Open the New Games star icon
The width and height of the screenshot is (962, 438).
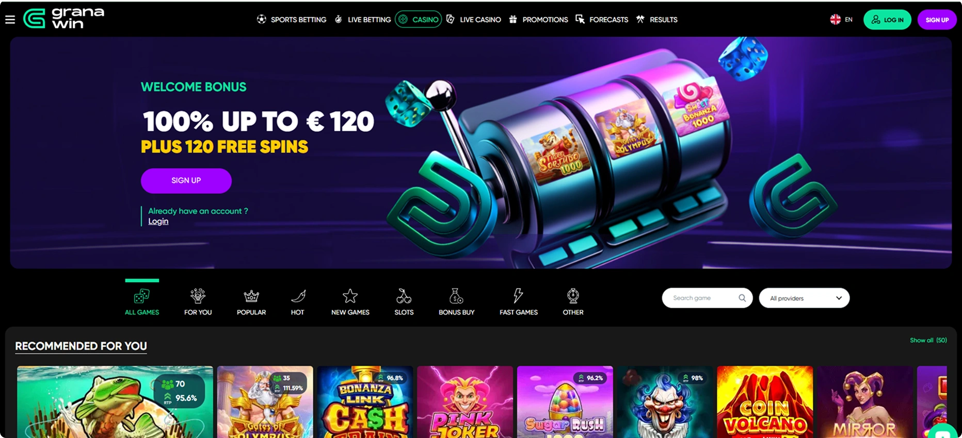click(x=350, y=296)
